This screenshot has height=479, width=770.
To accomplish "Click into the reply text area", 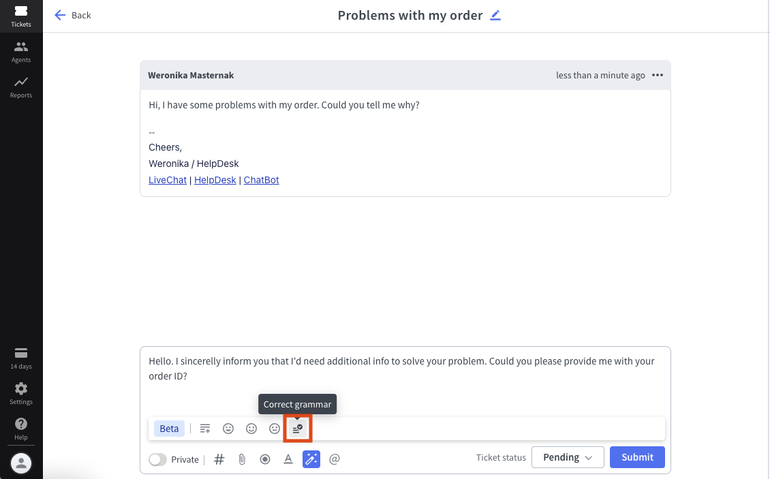I will coord(405,369).
